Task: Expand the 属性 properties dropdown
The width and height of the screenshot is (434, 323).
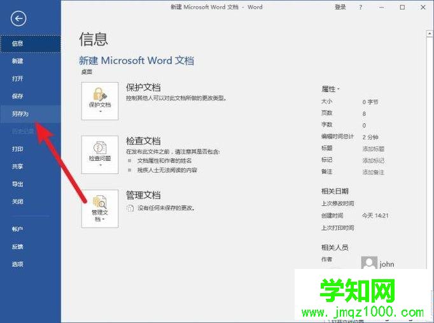Action: point(330,89)
